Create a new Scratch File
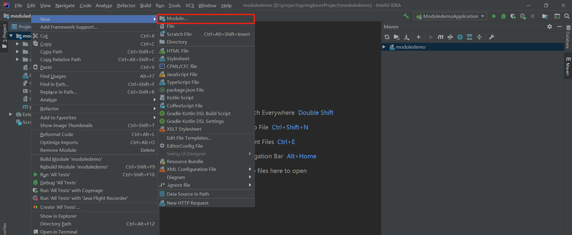Image resolution: width=572 pixels, height=235 pixels. point(206,34)
